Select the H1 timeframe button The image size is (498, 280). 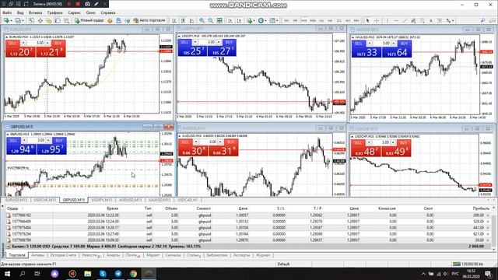click(321, 21)
